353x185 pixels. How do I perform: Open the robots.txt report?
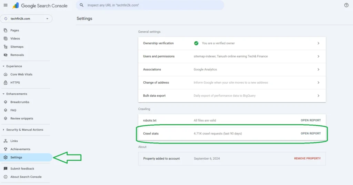click(x=311, y=120)
